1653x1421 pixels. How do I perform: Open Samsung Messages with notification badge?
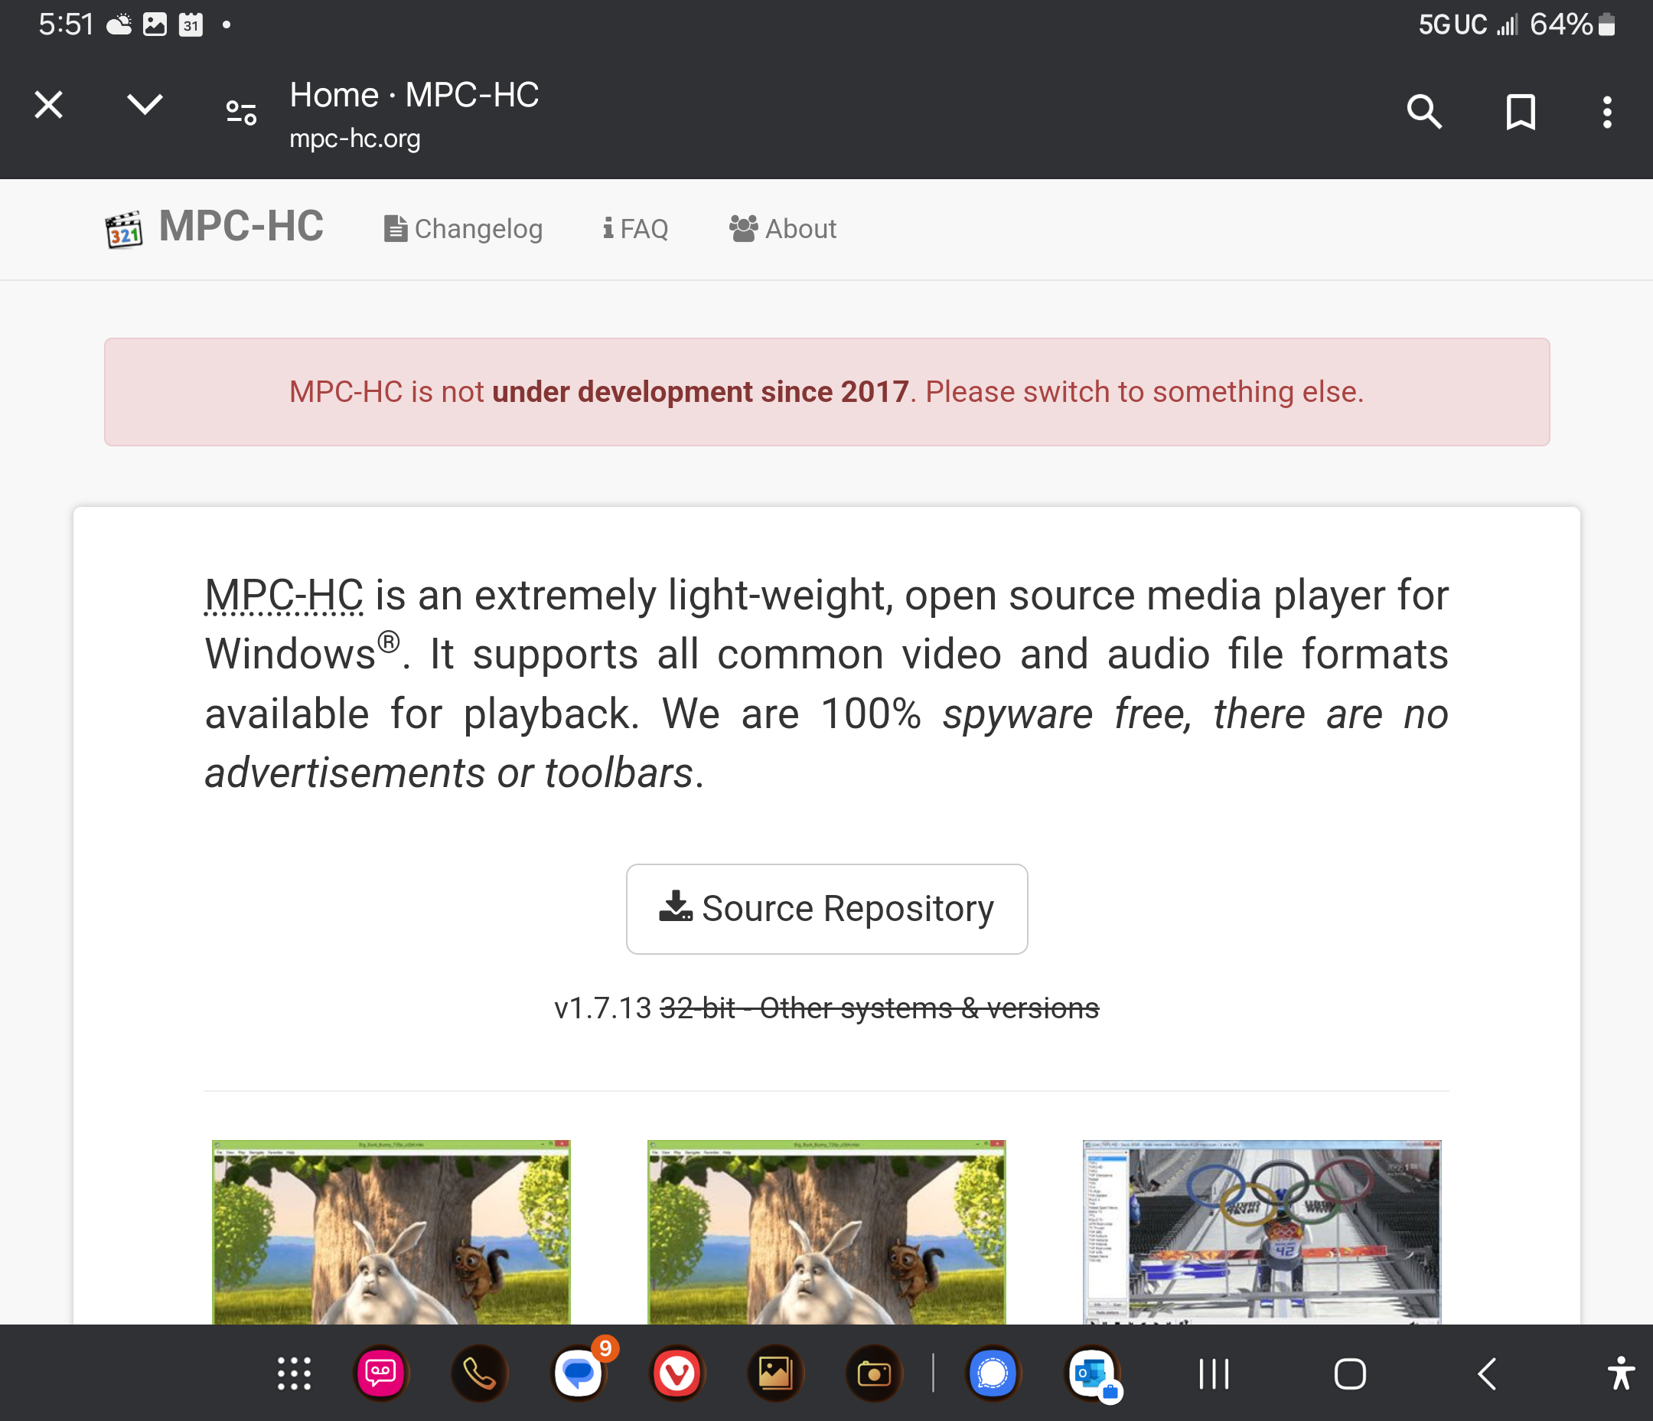coord(579,1374)
